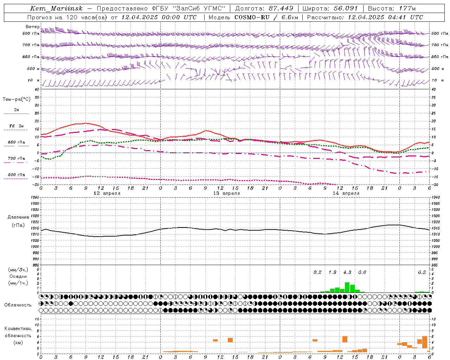Click the (гПа) pressure unit label

(18, 225)
